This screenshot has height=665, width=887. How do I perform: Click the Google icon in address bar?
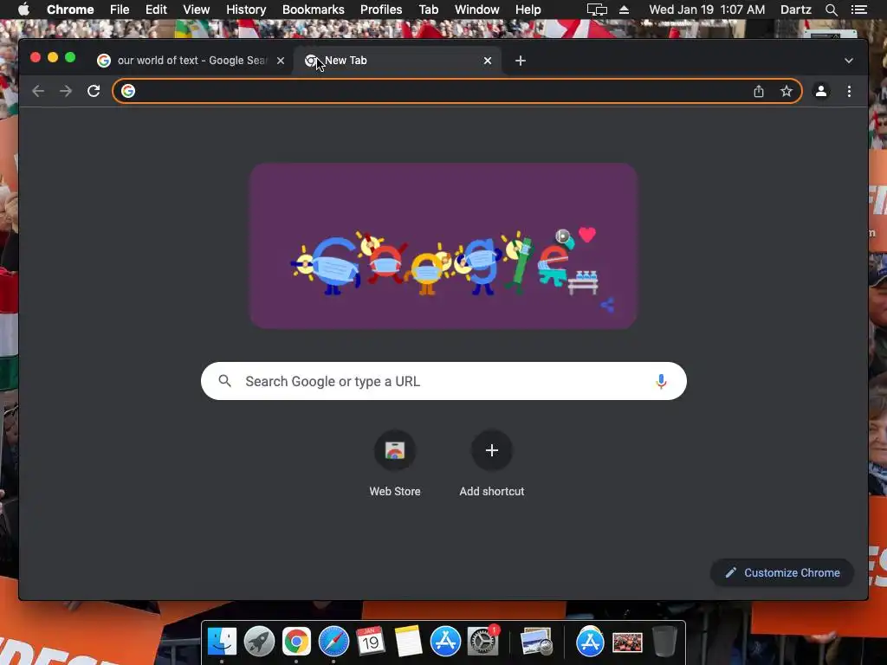point(128,91)
